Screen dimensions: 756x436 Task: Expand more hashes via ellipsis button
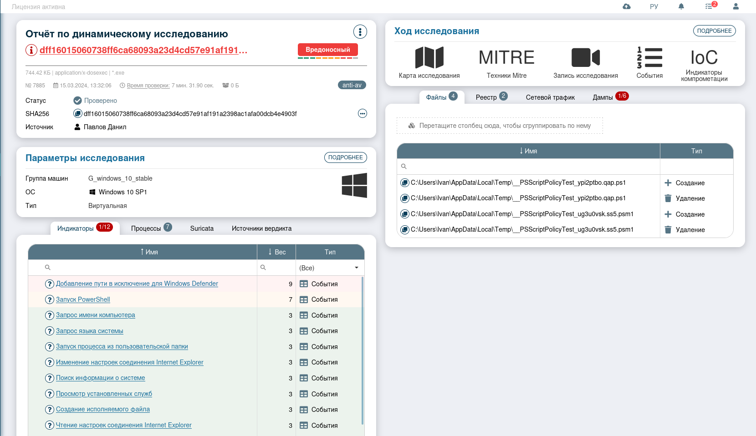(362, 114)
